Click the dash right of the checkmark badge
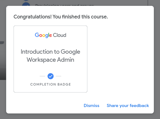This screenshot has width=160, height=119. tap(58, 76)
